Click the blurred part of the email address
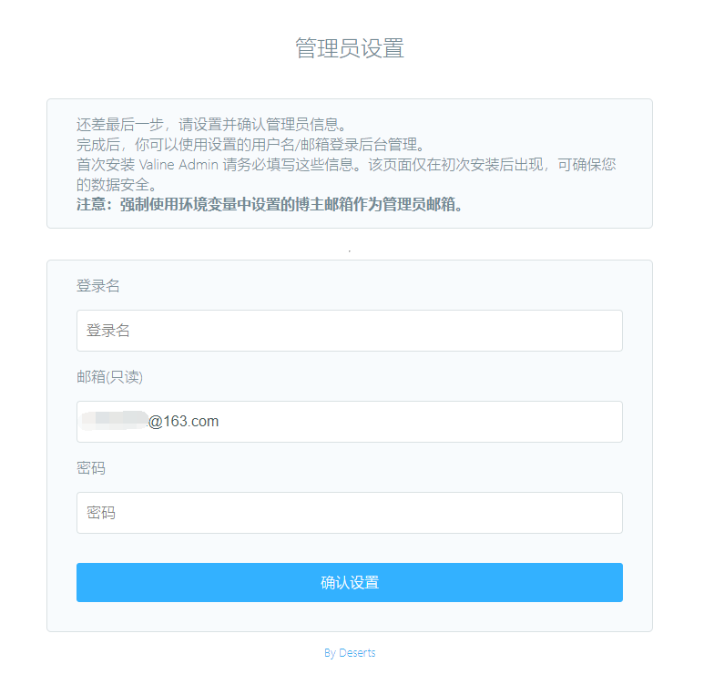This screenshot has height=695, width=714. (114, 421)
